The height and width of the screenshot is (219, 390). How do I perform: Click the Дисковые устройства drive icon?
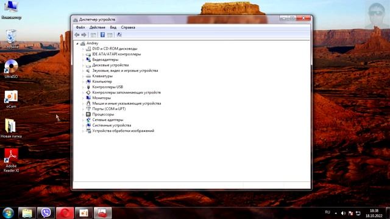coord(88,65)
